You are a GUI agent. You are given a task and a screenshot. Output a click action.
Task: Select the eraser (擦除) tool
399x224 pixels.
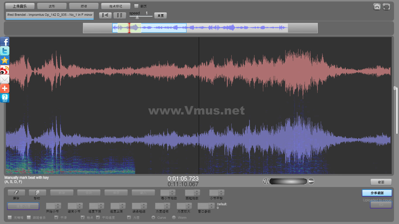coord(16,193)
